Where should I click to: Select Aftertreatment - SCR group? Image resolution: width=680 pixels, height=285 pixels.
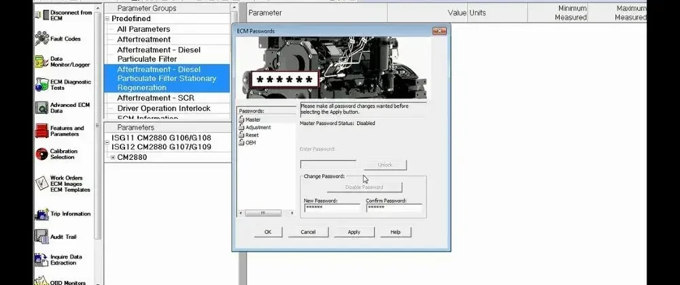[156, 98]
